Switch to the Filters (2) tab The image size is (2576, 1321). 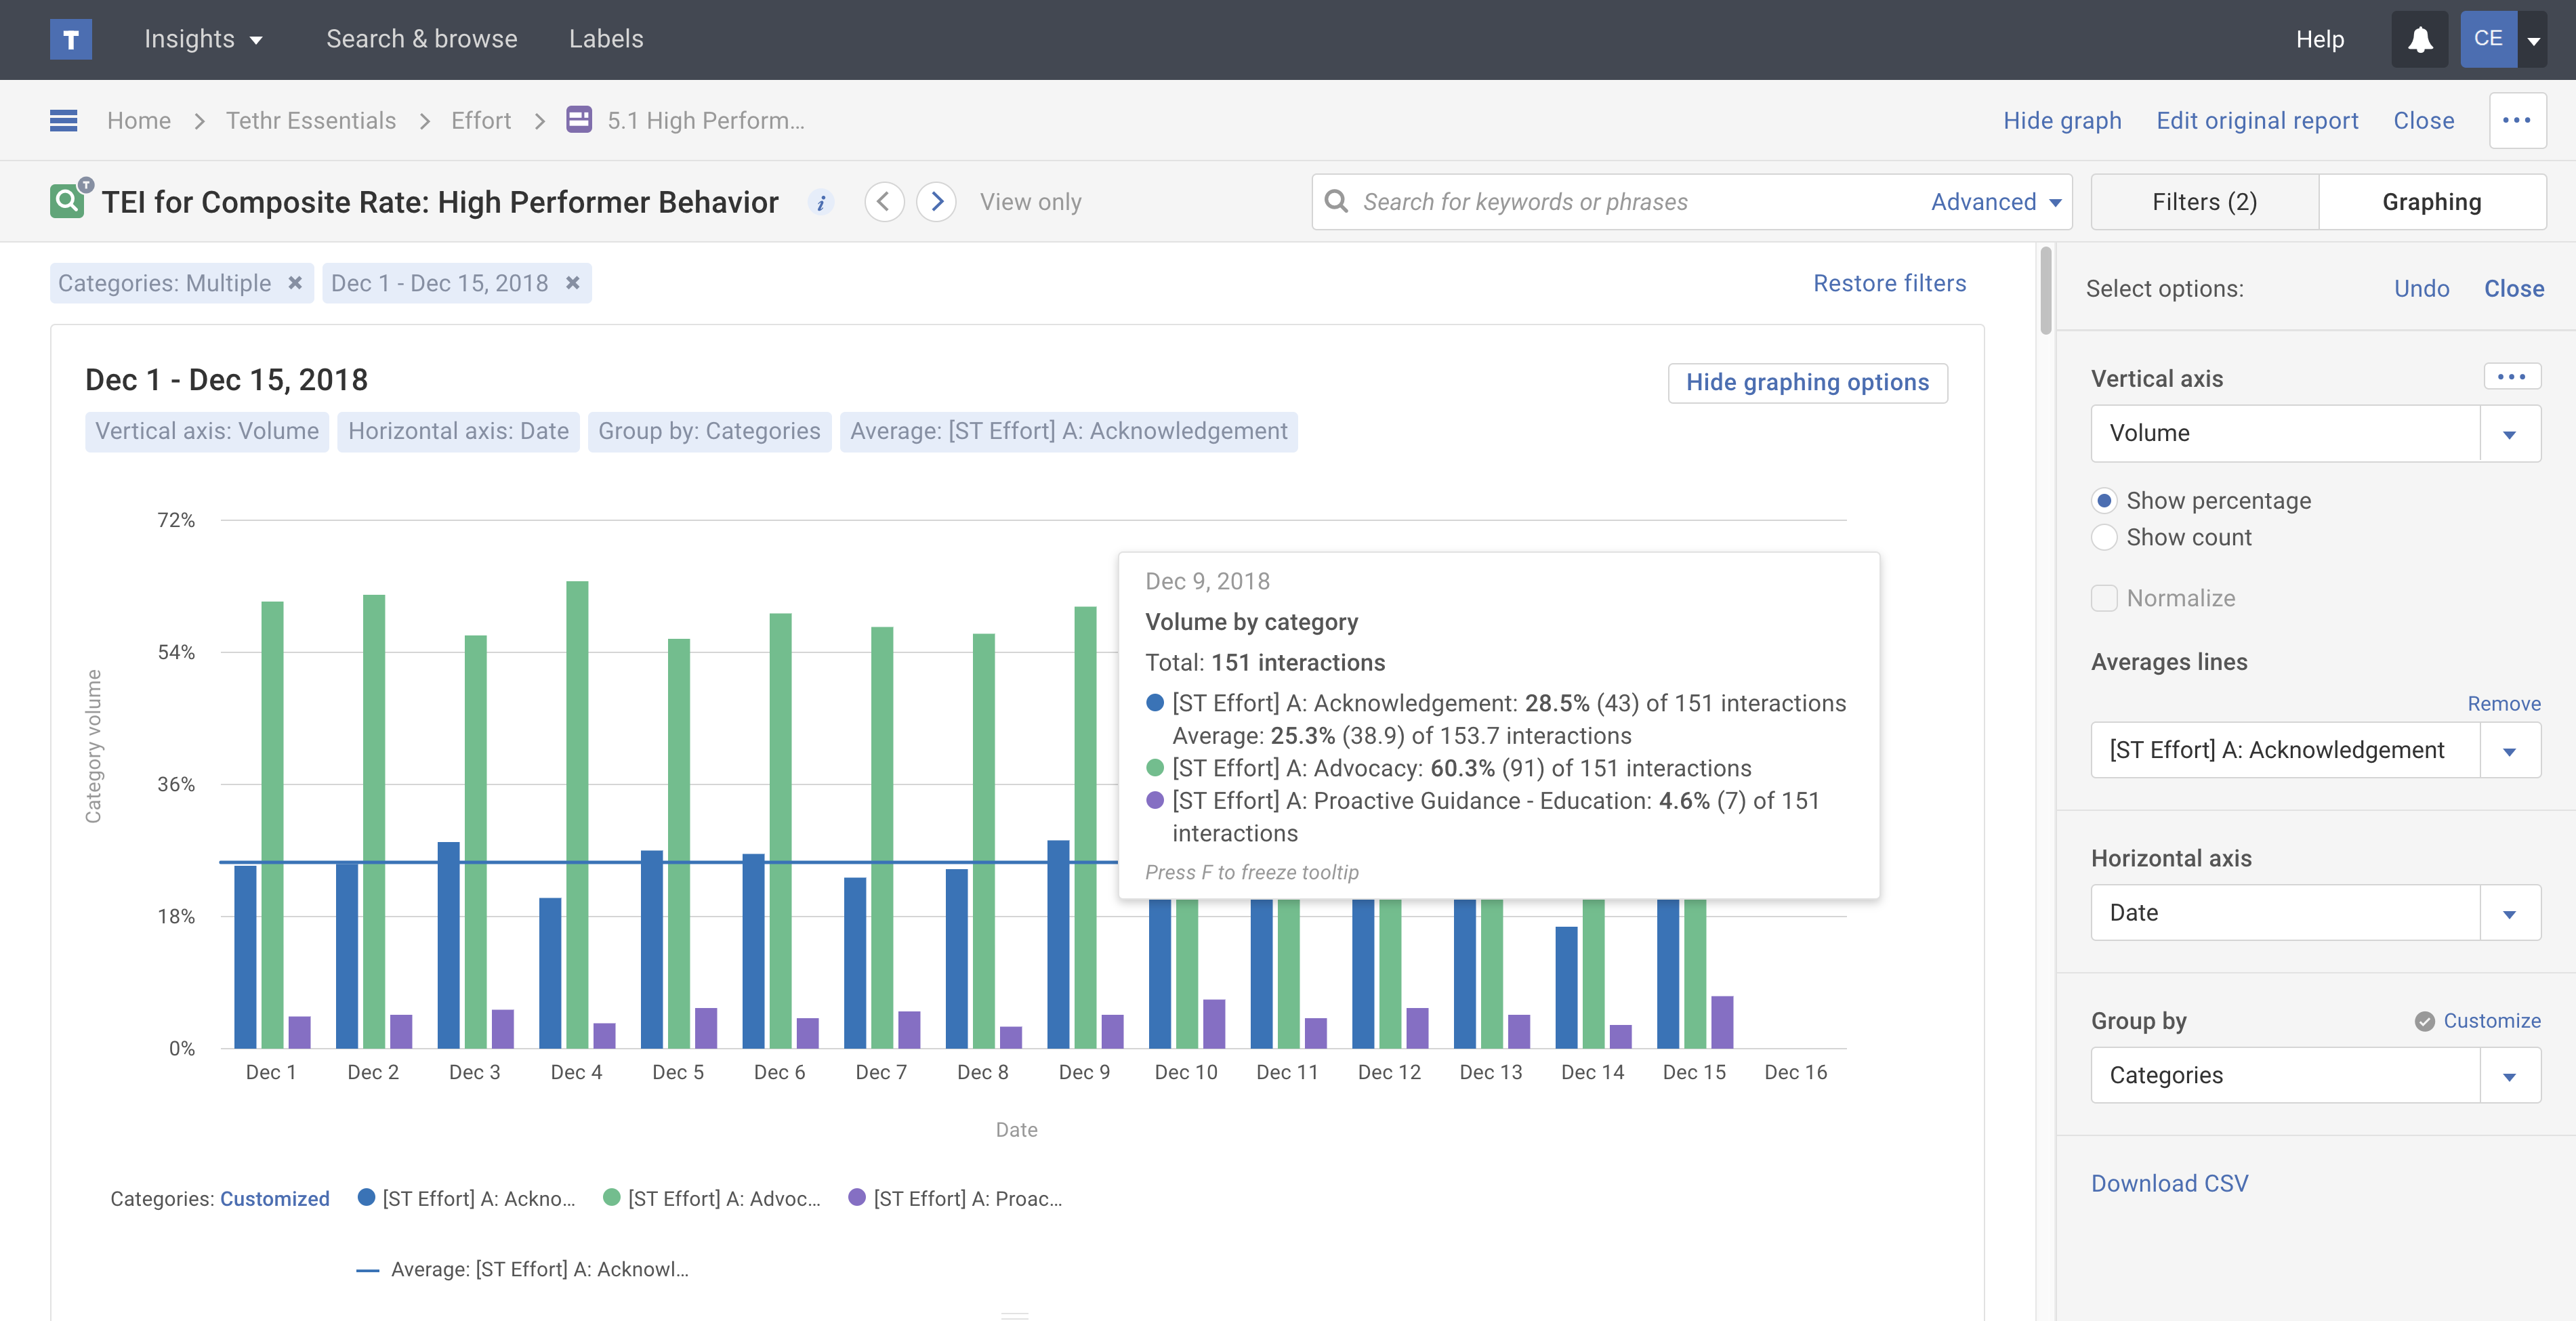click(x=2204, y=202)
